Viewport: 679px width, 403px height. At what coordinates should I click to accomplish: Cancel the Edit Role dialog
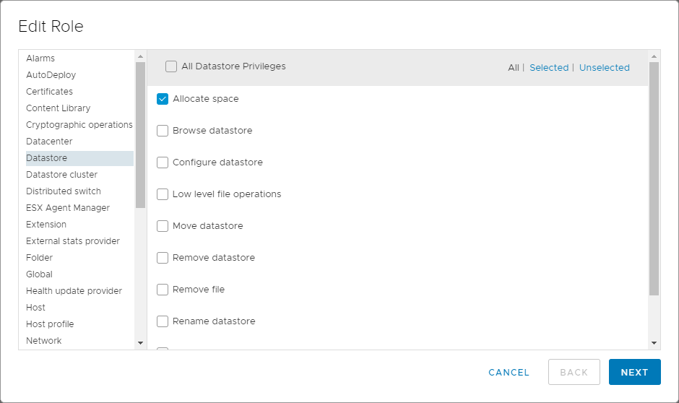tap(509, 372)
